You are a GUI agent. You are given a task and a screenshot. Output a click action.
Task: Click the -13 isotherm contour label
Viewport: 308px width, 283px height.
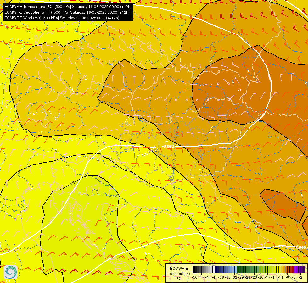(72, 183)
